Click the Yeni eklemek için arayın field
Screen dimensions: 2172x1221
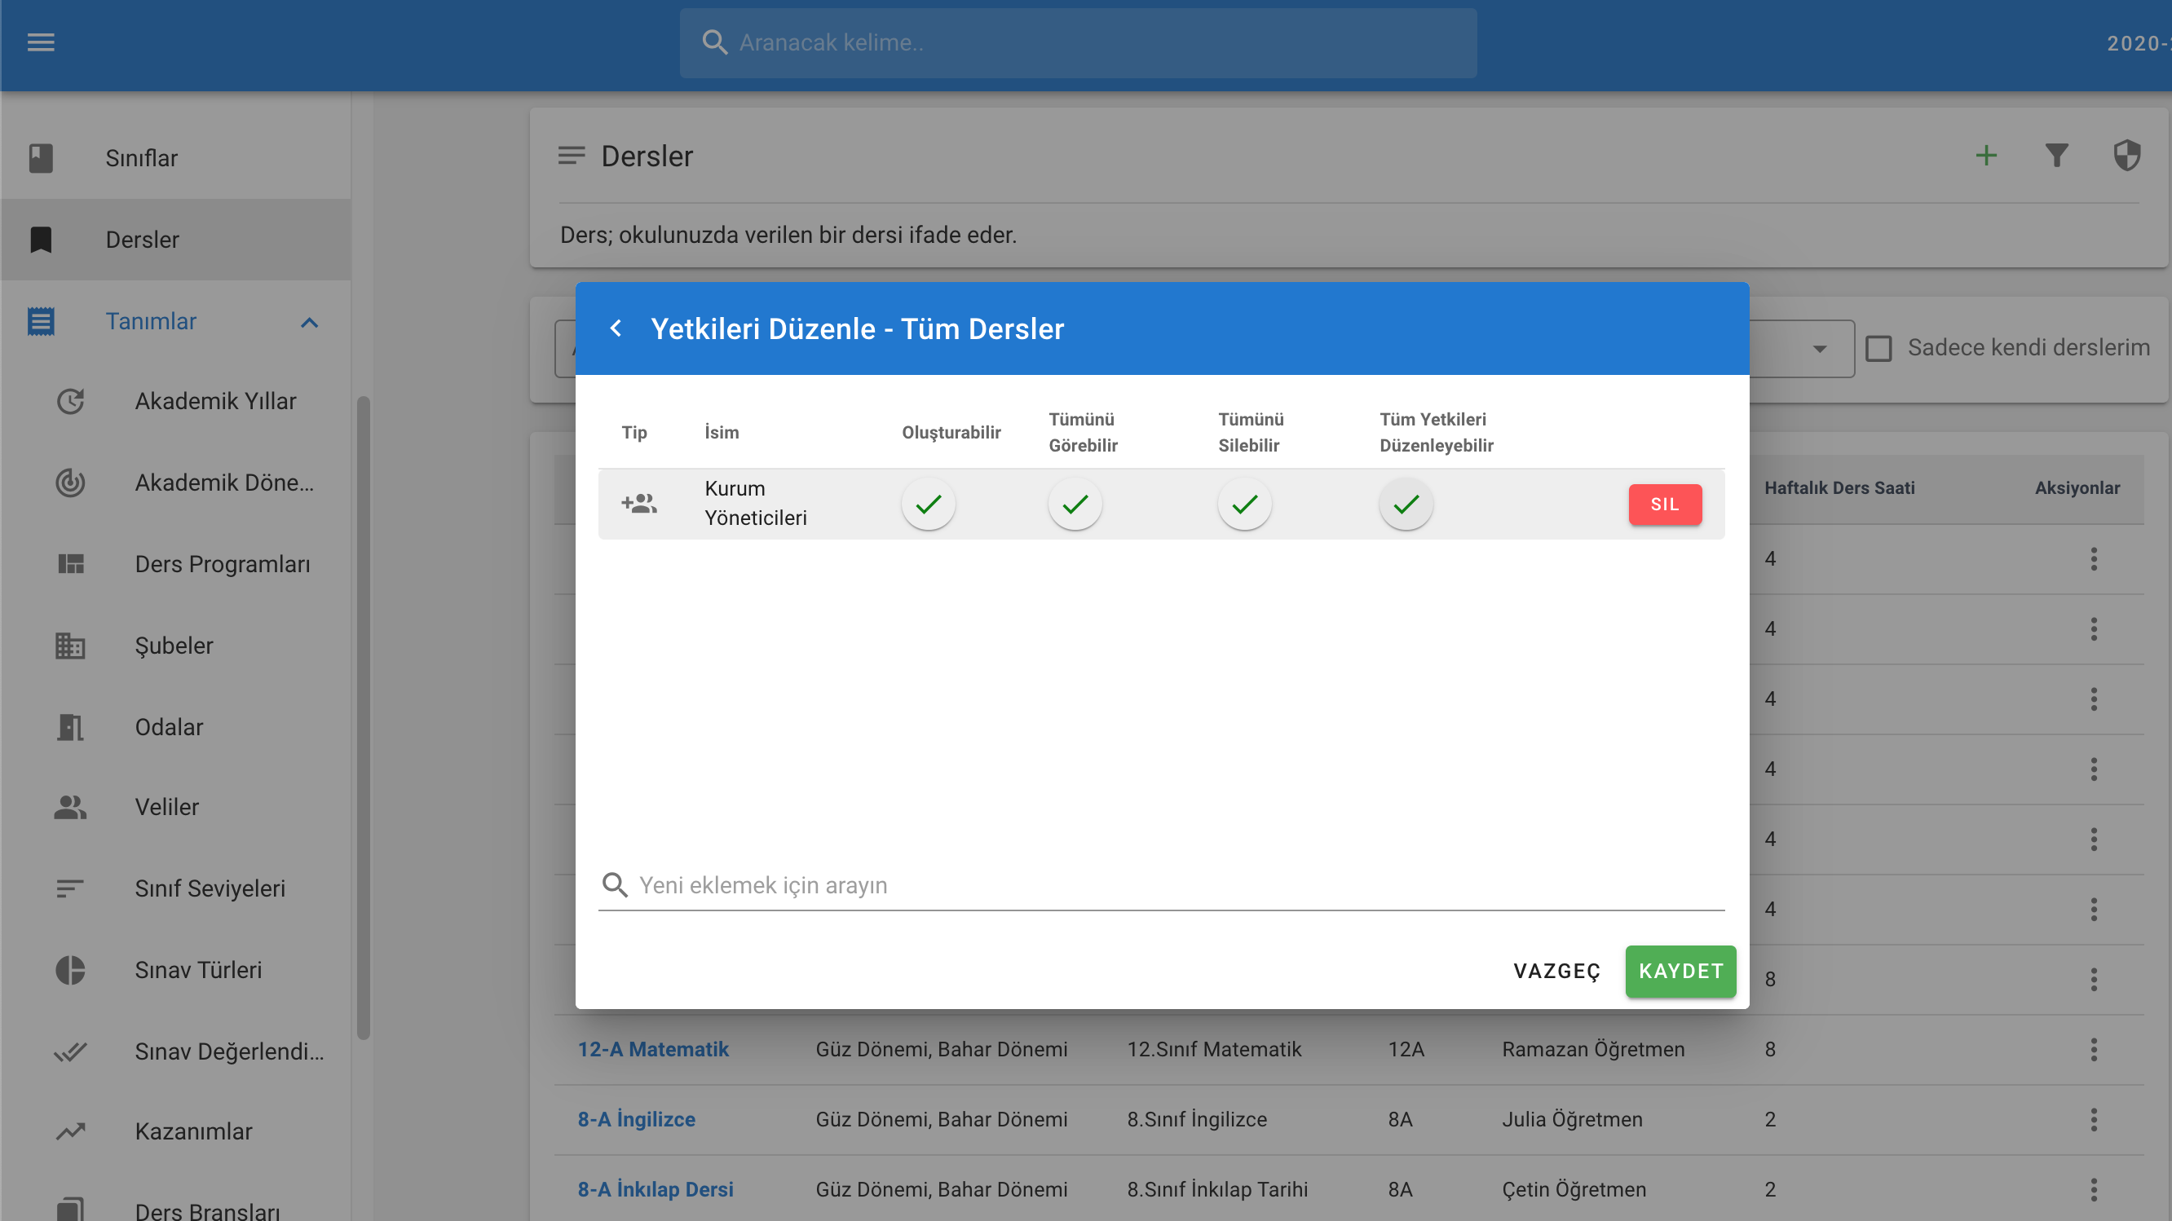(x=1161, y=886)
